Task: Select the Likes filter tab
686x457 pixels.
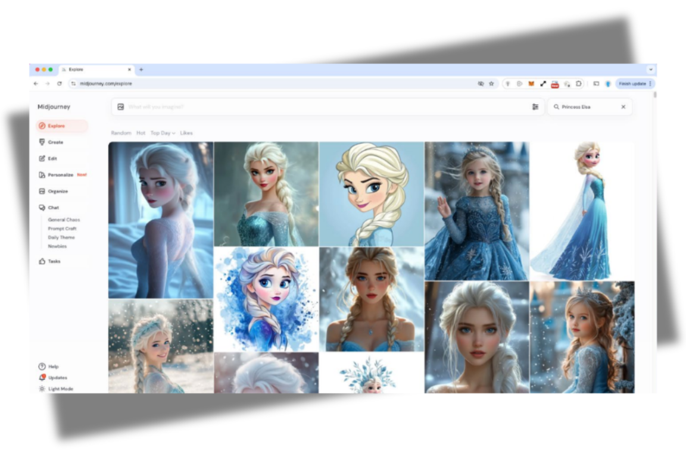Action: tap(186, 133)
